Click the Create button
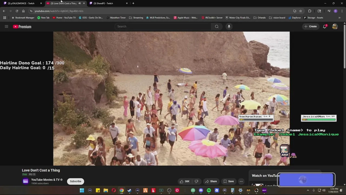Screen dimensions: 346x195 click(x=311, y=27)
